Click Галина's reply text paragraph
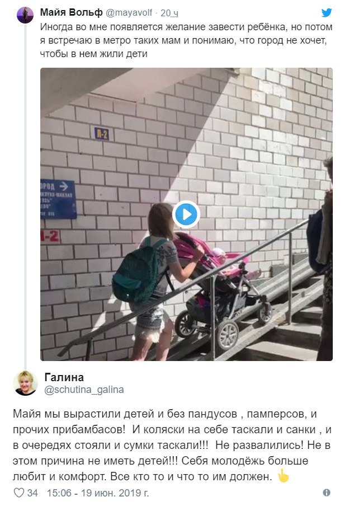This screenshot has width=349, height=506. pos(172,445)
